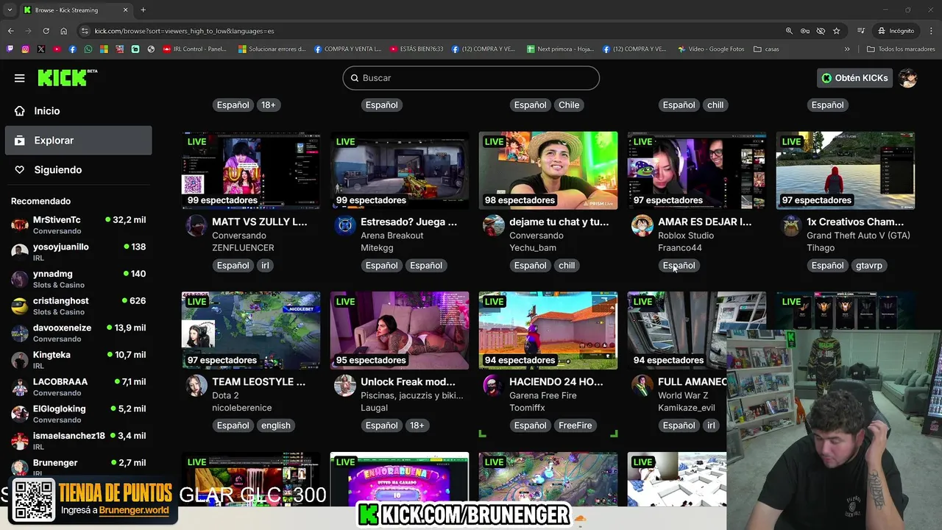Open the user profile avatar menu

(x=908, y=78)
